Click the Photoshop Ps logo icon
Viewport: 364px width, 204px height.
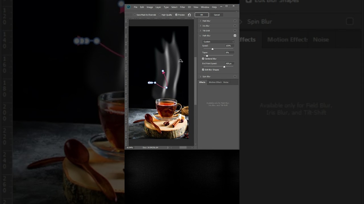pyautogui.click(x=129, y=7)
